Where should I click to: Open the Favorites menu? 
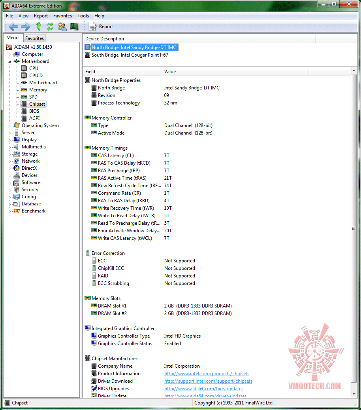coord(62,16)
